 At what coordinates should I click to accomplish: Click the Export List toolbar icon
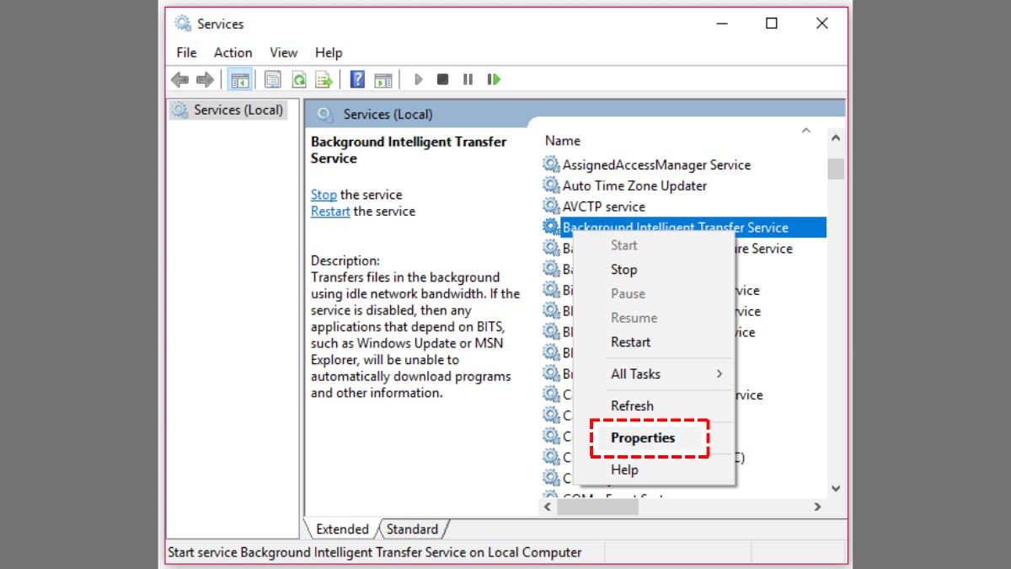(324, 79)
